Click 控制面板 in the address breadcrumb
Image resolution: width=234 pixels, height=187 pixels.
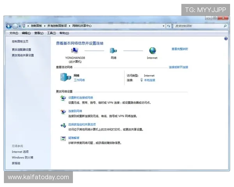click(36, 26)
